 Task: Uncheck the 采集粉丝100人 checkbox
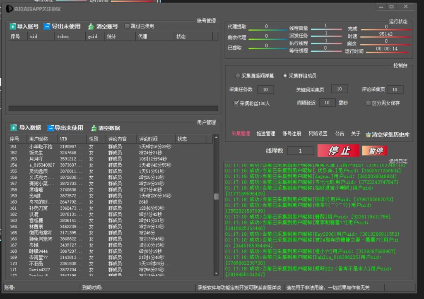click(236, 103)
